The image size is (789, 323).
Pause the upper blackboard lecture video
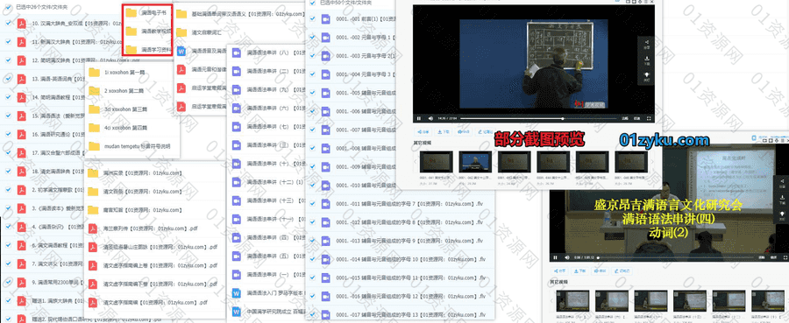pos(419,118)
